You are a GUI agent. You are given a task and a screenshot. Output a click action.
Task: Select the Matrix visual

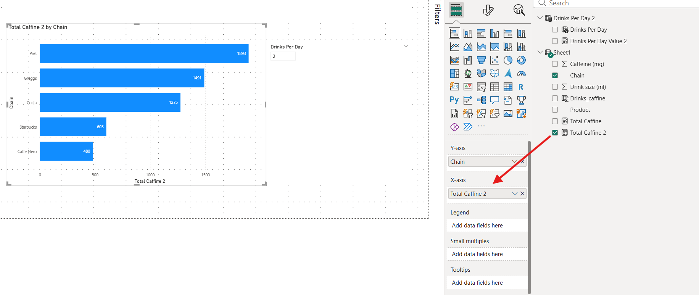(508, 87)
